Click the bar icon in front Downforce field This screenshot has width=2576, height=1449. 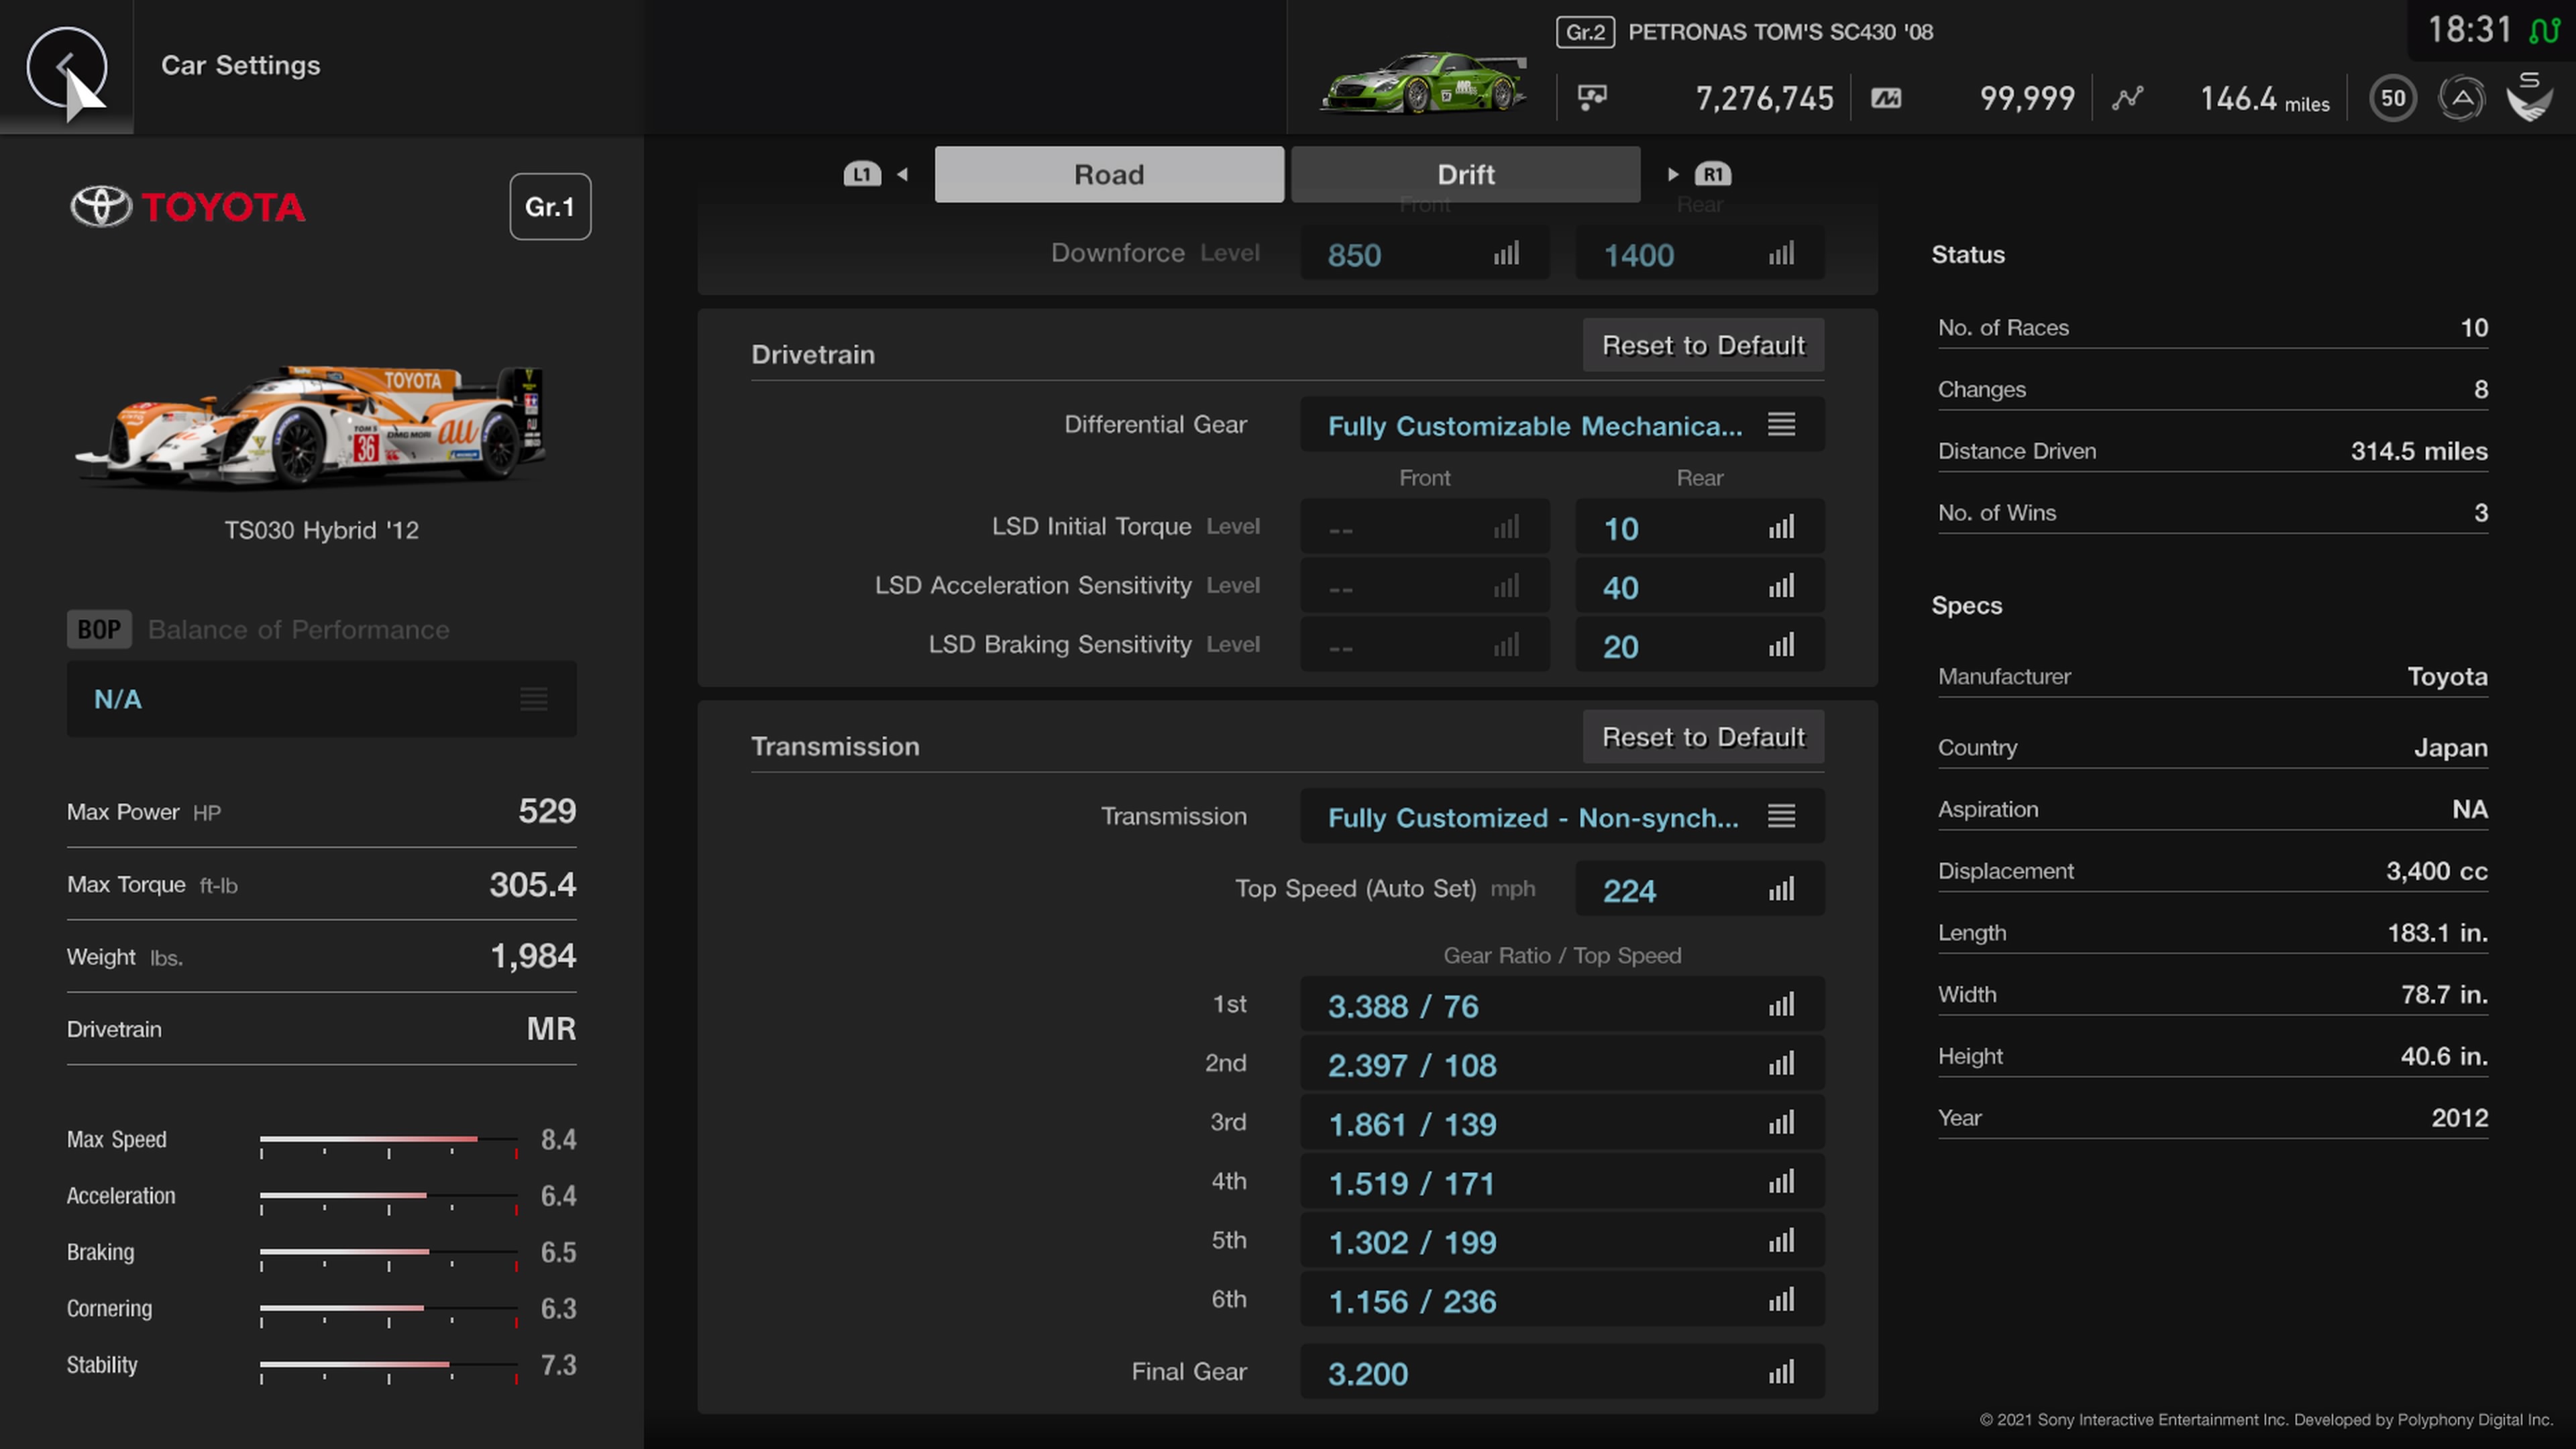[x=1506, y=253]
